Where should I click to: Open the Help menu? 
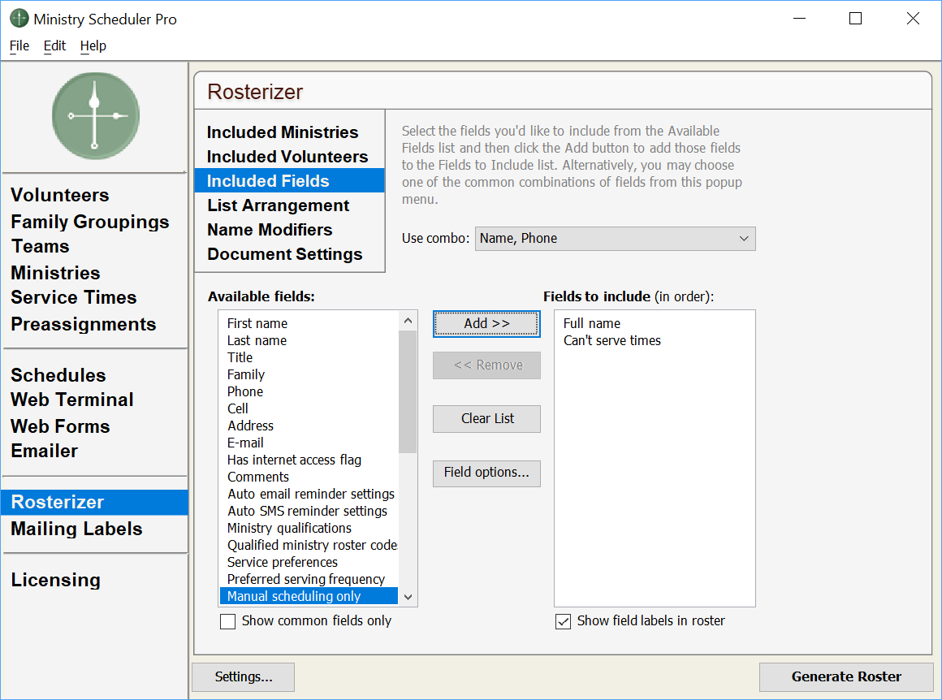(x=93, y=45)
